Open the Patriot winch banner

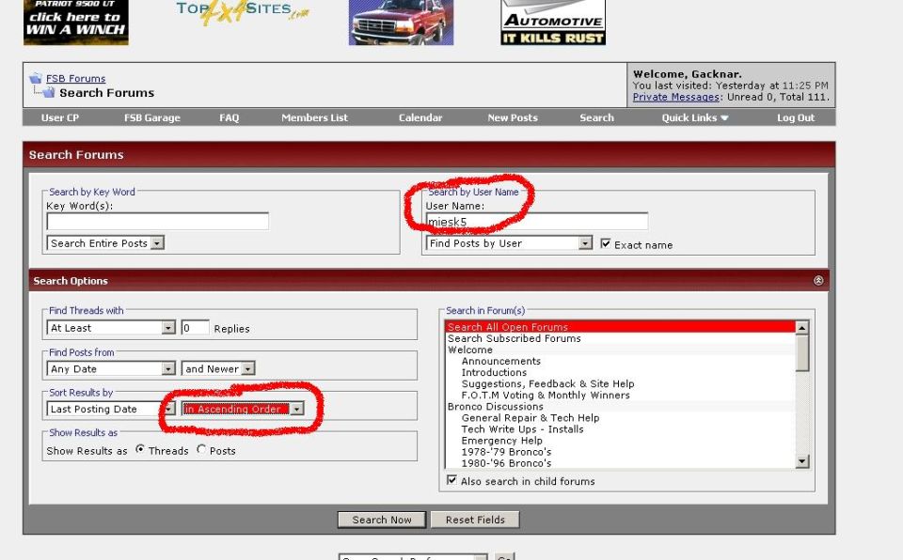76,23
